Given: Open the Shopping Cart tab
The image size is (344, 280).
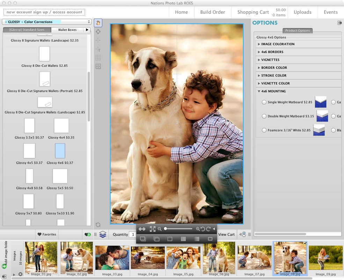Looking at the screenshot, I should pyautogui.click(x=253, y=12).
